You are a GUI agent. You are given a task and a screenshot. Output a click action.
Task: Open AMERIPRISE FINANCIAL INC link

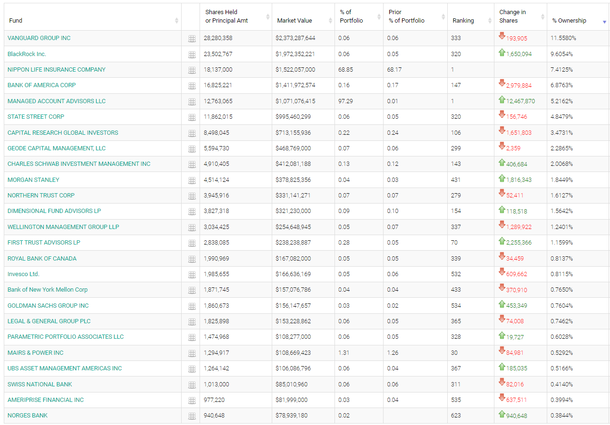(x=46, y=400)
